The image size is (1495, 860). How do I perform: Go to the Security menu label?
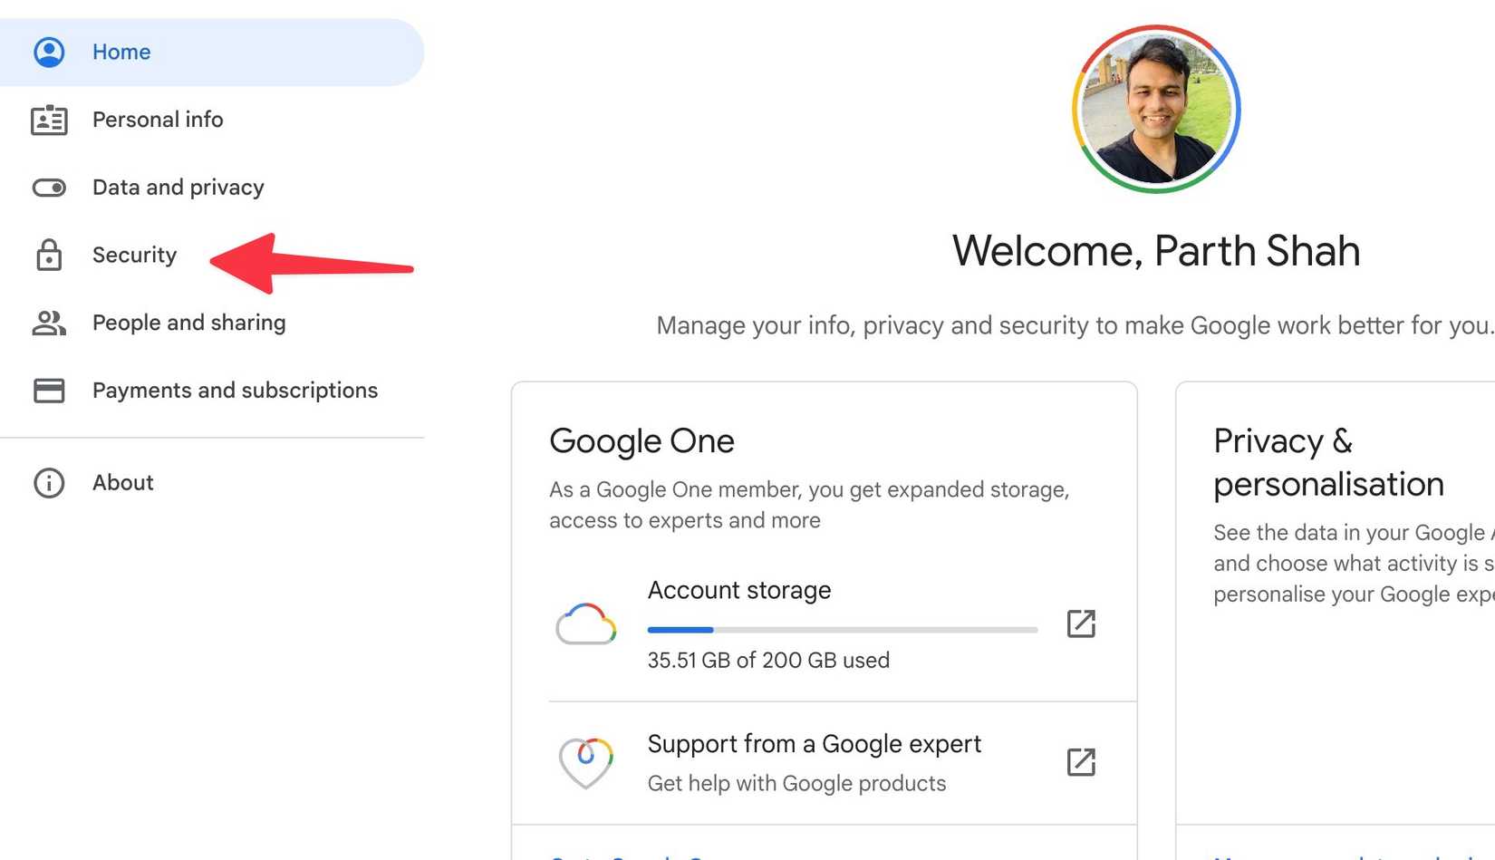point(134,256)
